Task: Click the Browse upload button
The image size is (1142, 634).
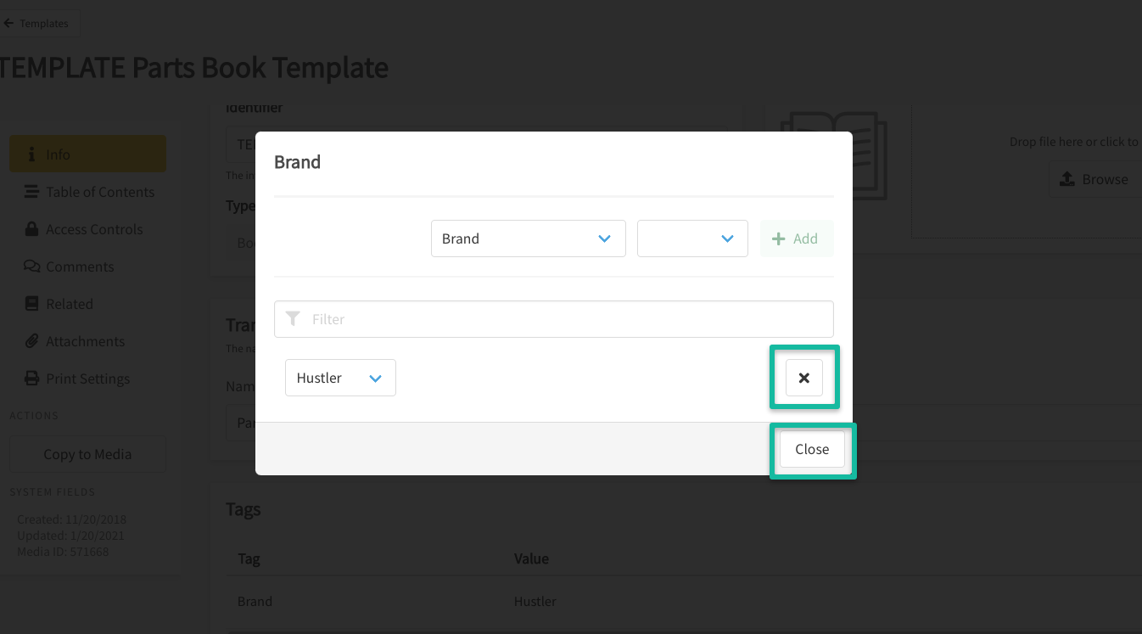Action: click(1094, 179)
